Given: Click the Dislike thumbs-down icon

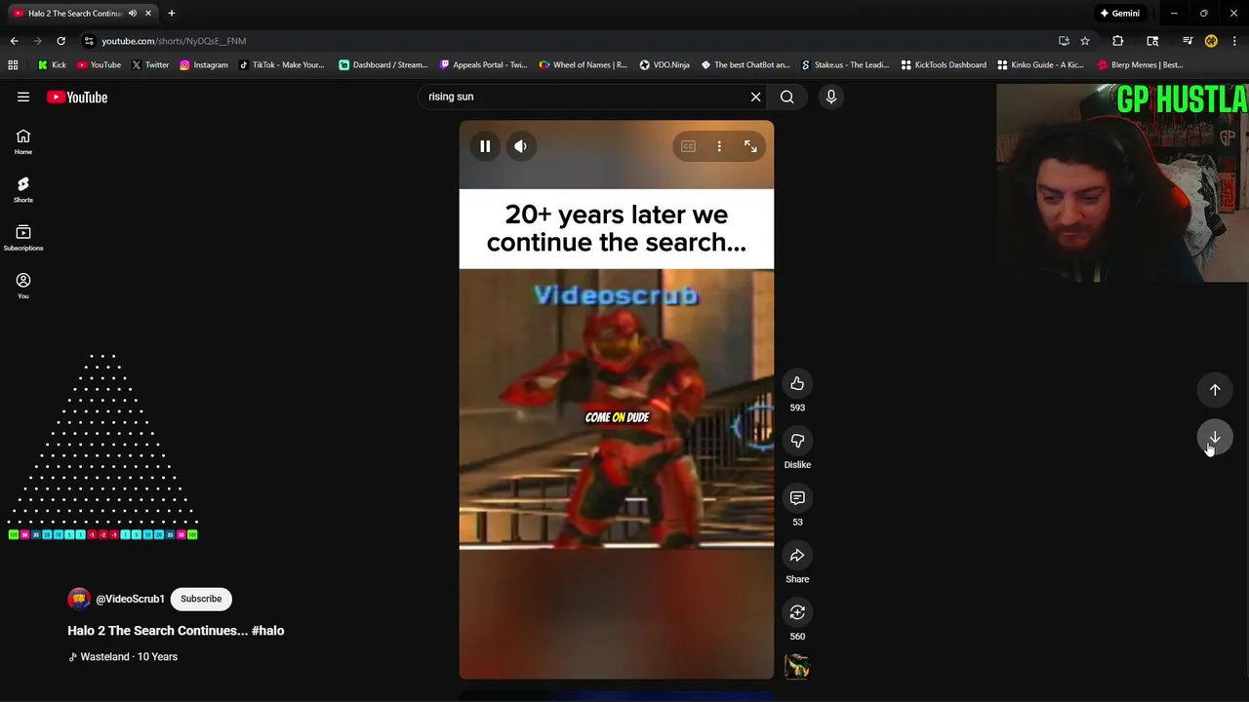Looking at the screenshot, I should [x=797, y=441].
